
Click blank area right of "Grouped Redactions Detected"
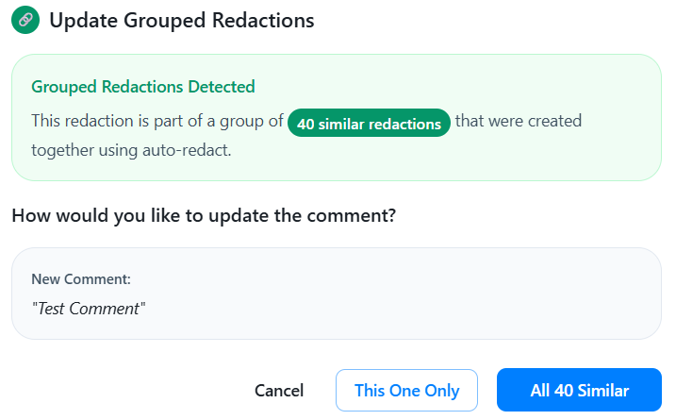point(453,87)
